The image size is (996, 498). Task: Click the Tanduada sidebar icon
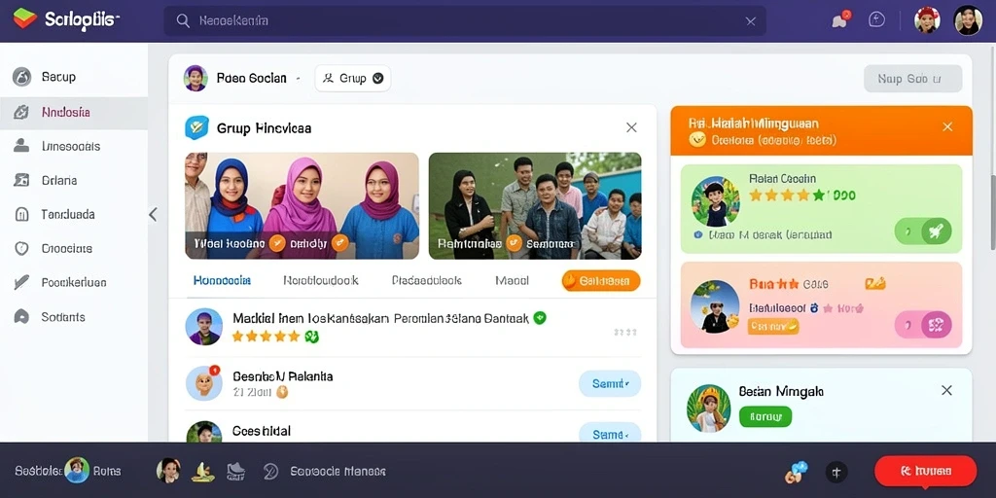(21, 214)
